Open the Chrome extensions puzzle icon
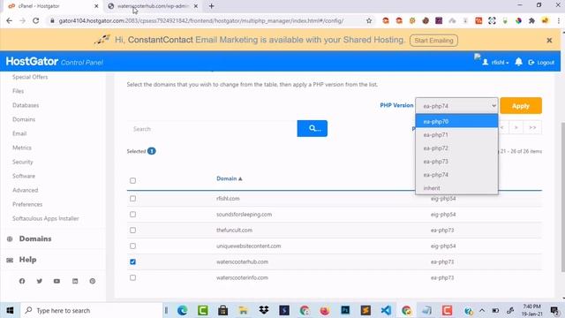This screenshot has width=565, height=318. point(531,21)
